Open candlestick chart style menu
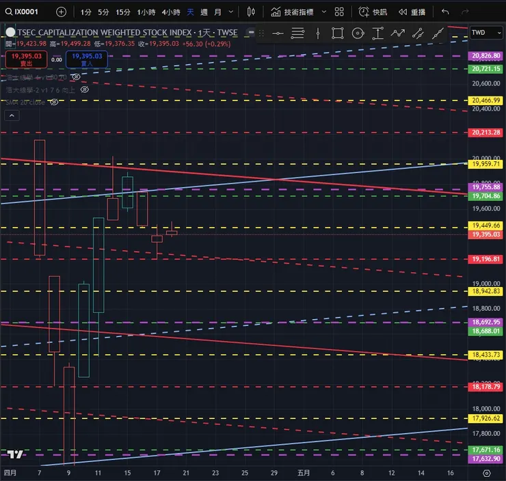506x481 pixels. [251, 12]
